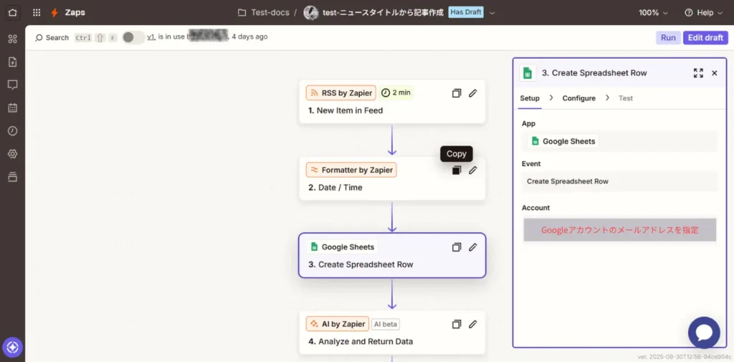Duplicate the Google Sheets step
734x362 pixels.
coord(457,247)
